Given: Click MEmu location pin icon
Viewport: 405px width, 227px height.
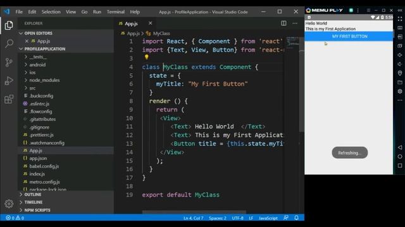Looking at the screenshot, I should tap(400, 73).
